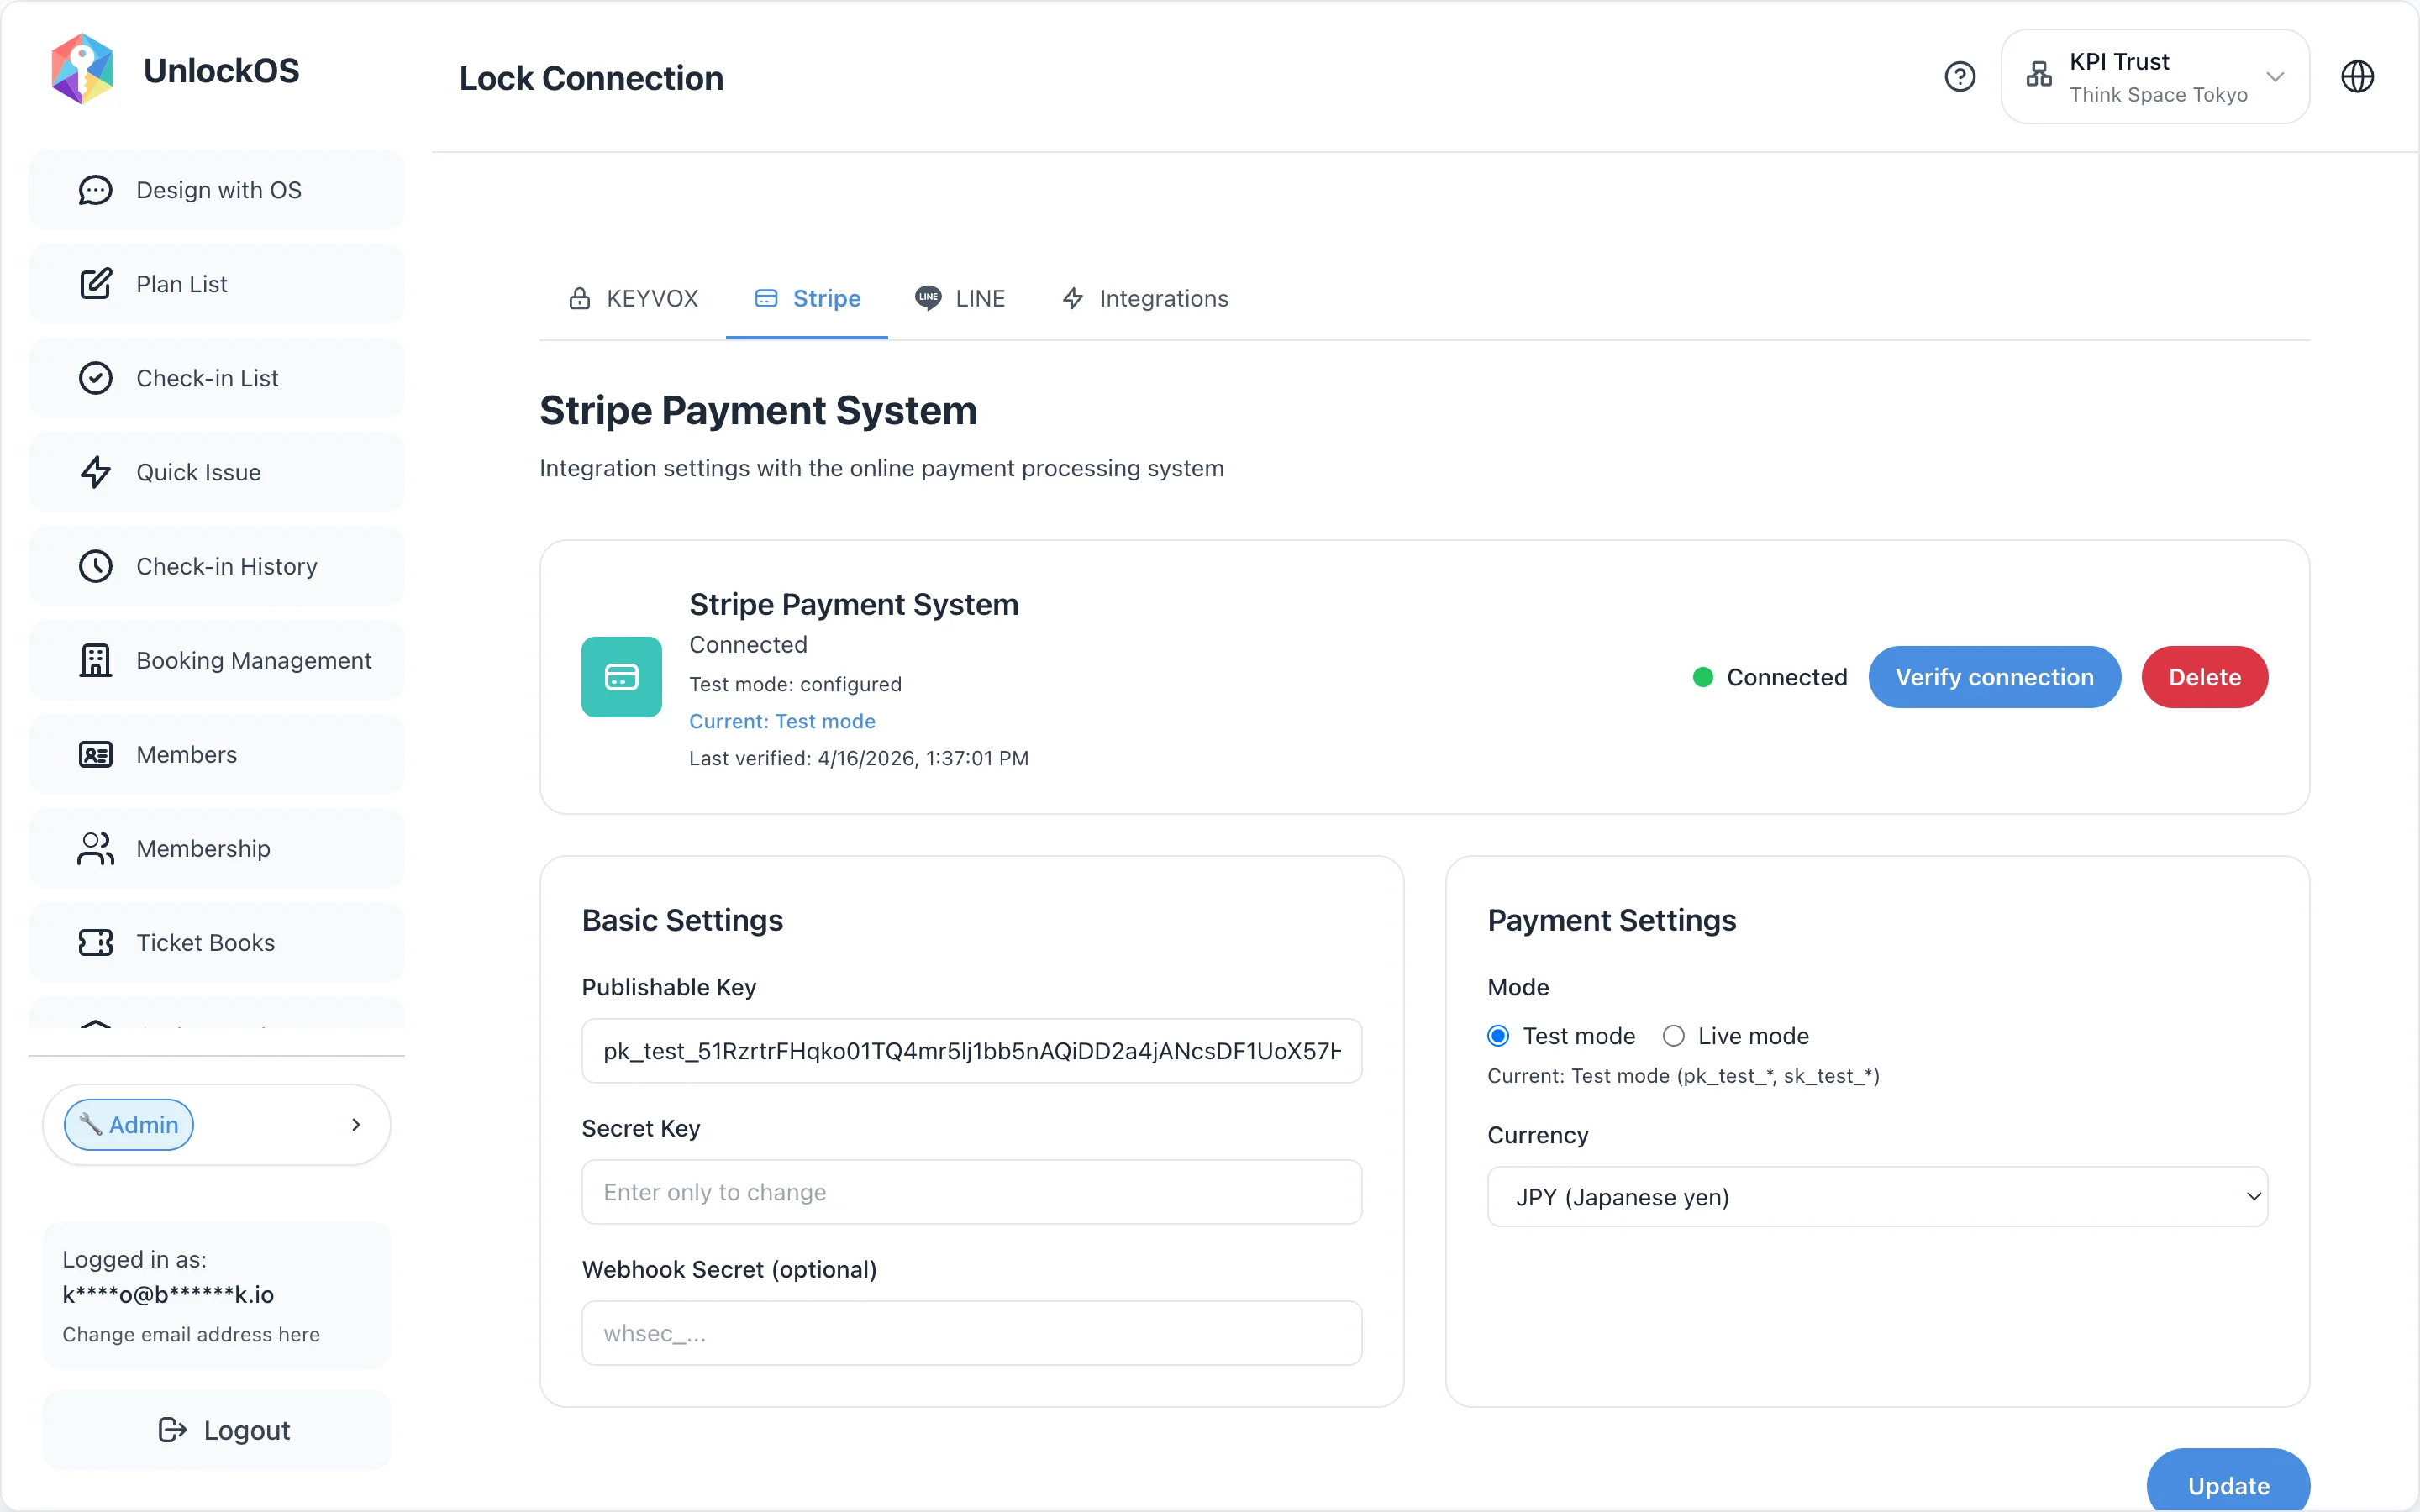Switch to the LINE tab
The width and height of the screenshot is (2420, 1512).
tap(960, 298)
